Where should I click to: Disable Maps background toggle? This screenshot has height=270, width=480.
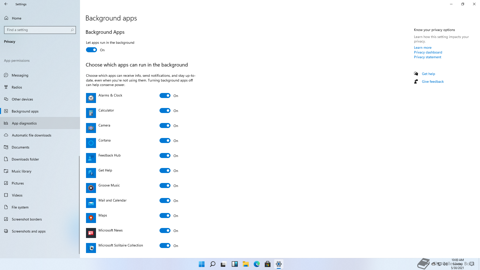pyautogui.click(x=165, y=215)
